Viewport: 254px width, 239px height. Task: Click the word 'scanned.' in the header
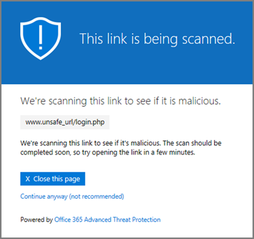pyautogui.click(x=209, y=39)
